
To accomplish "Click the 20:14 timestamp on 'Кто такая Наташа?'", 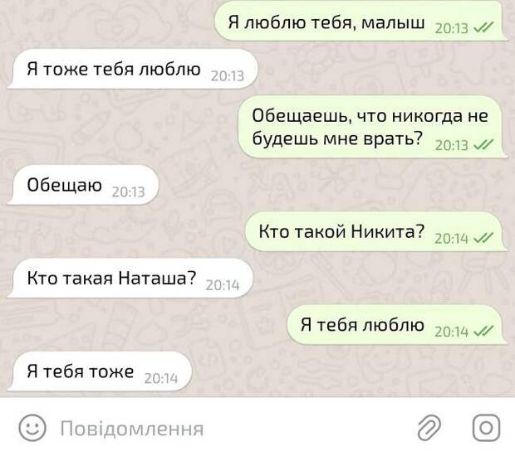I will pyautogui.click(x=223, y=285).
